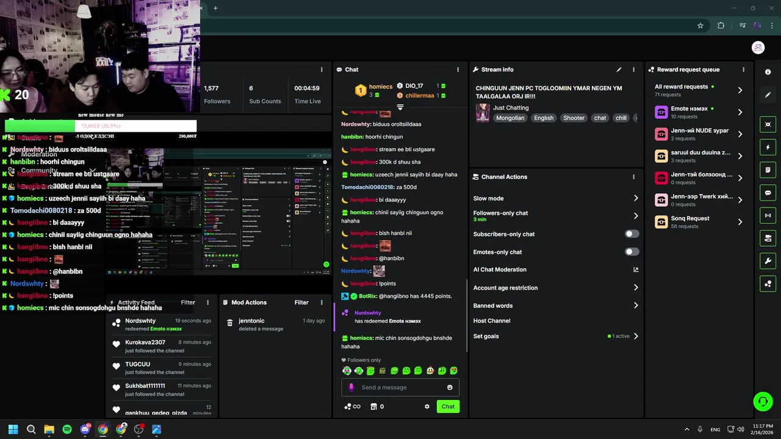This screenshot has width=781, height=439.
Task: Select the English stream tag
Action: 544,118
